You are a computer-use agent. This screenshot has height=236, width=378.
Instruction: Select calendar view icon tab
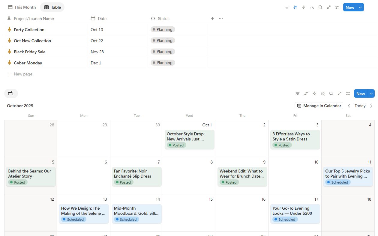click(11, 93)
